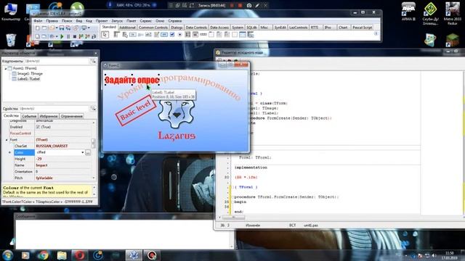Stop the screen recording in top bar
This screenshot has width=465, height=261.
point(240,5)
